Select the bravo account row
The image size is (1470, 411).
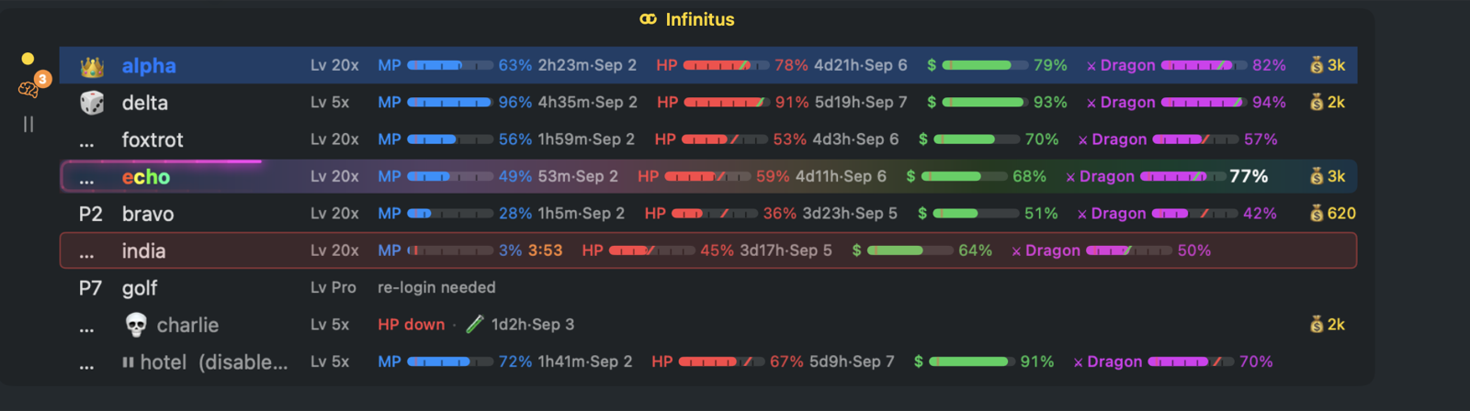708,213
